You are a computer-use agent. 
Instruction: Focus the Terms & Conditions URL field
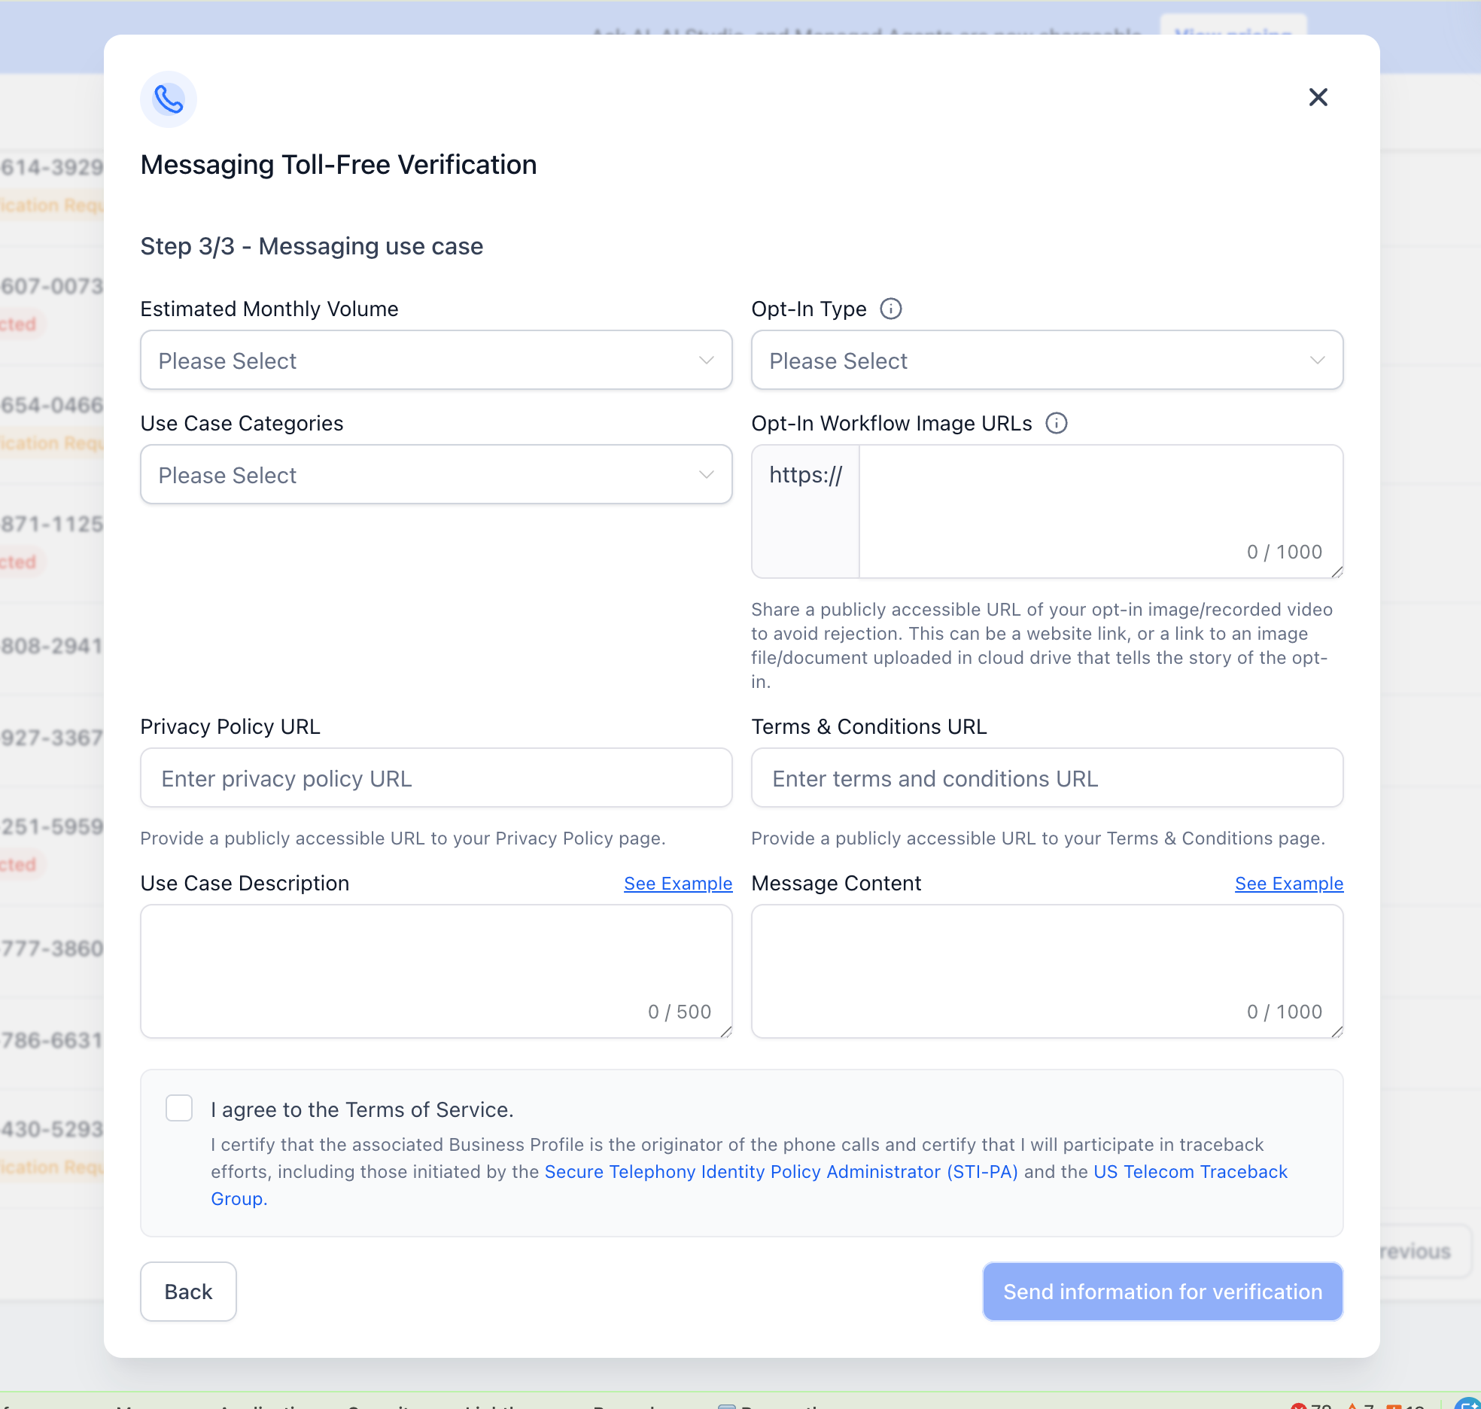tap(1048, 778)
